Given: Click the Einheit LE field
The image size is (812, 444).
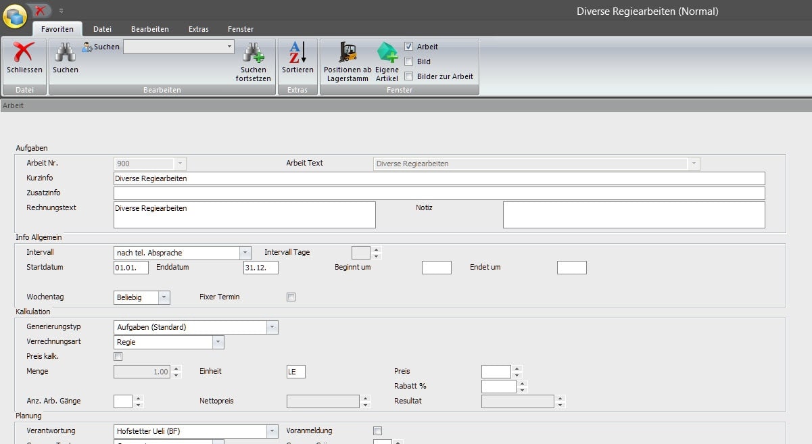Looking at the screenshot, I should (296, 372).
